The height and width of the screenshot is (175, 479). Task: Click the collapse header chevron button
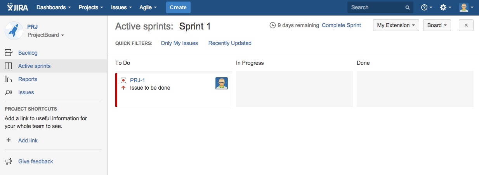466,25
